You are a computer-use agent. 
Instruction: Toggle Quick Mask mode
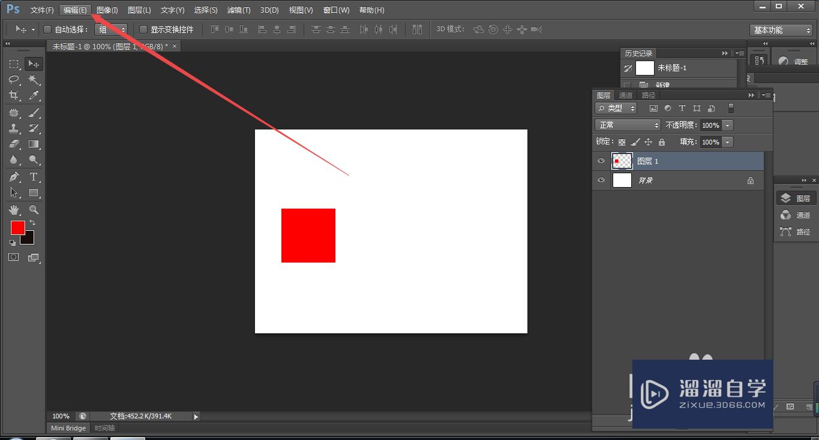pyautogui.click(x=14, y=257)
